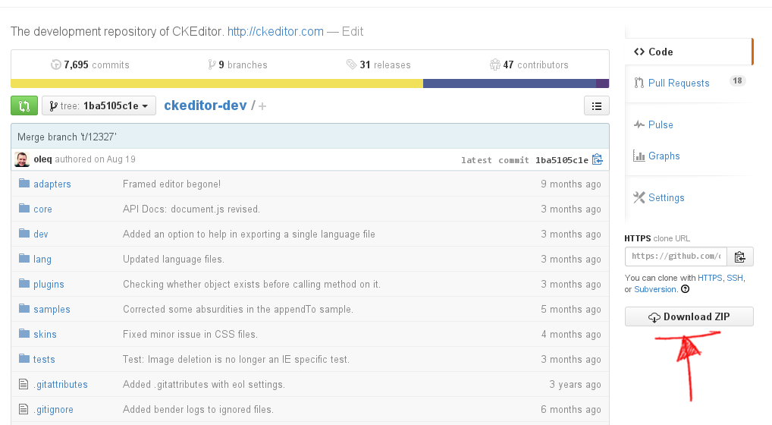Switch clone URL to Subversion
The height and width of the screenshot is (425, 772).
point(655,290)
